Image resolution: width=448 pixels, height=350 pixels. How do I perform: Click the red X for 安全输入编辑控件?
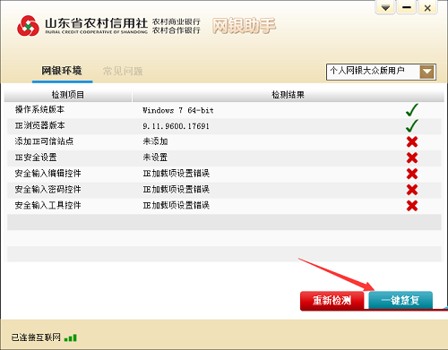[x=412, y=174]
